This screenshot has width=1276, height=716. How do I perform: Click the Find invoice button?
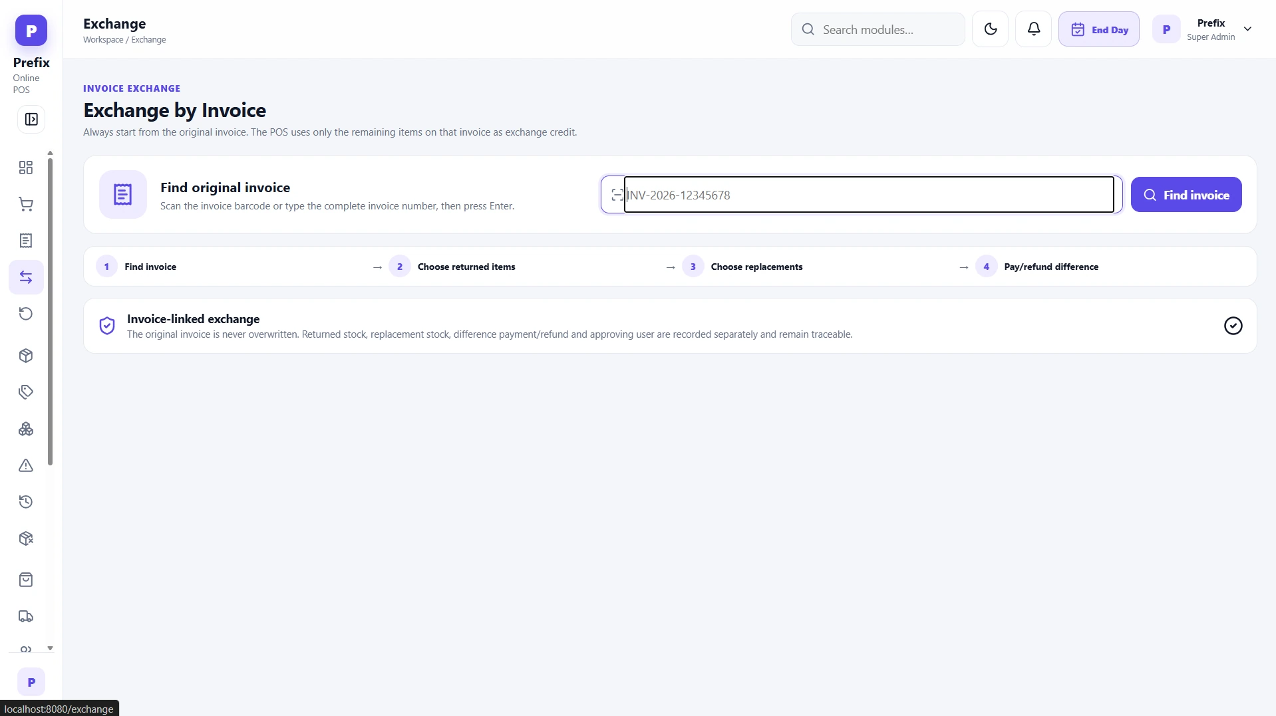(1186, 195)
